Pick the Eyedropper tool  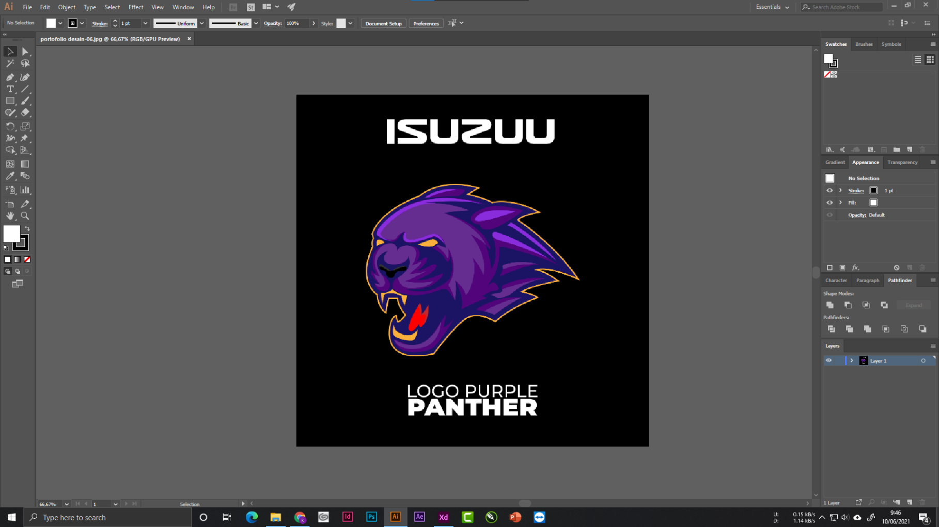pyautogui.click(x=10, y=176)
